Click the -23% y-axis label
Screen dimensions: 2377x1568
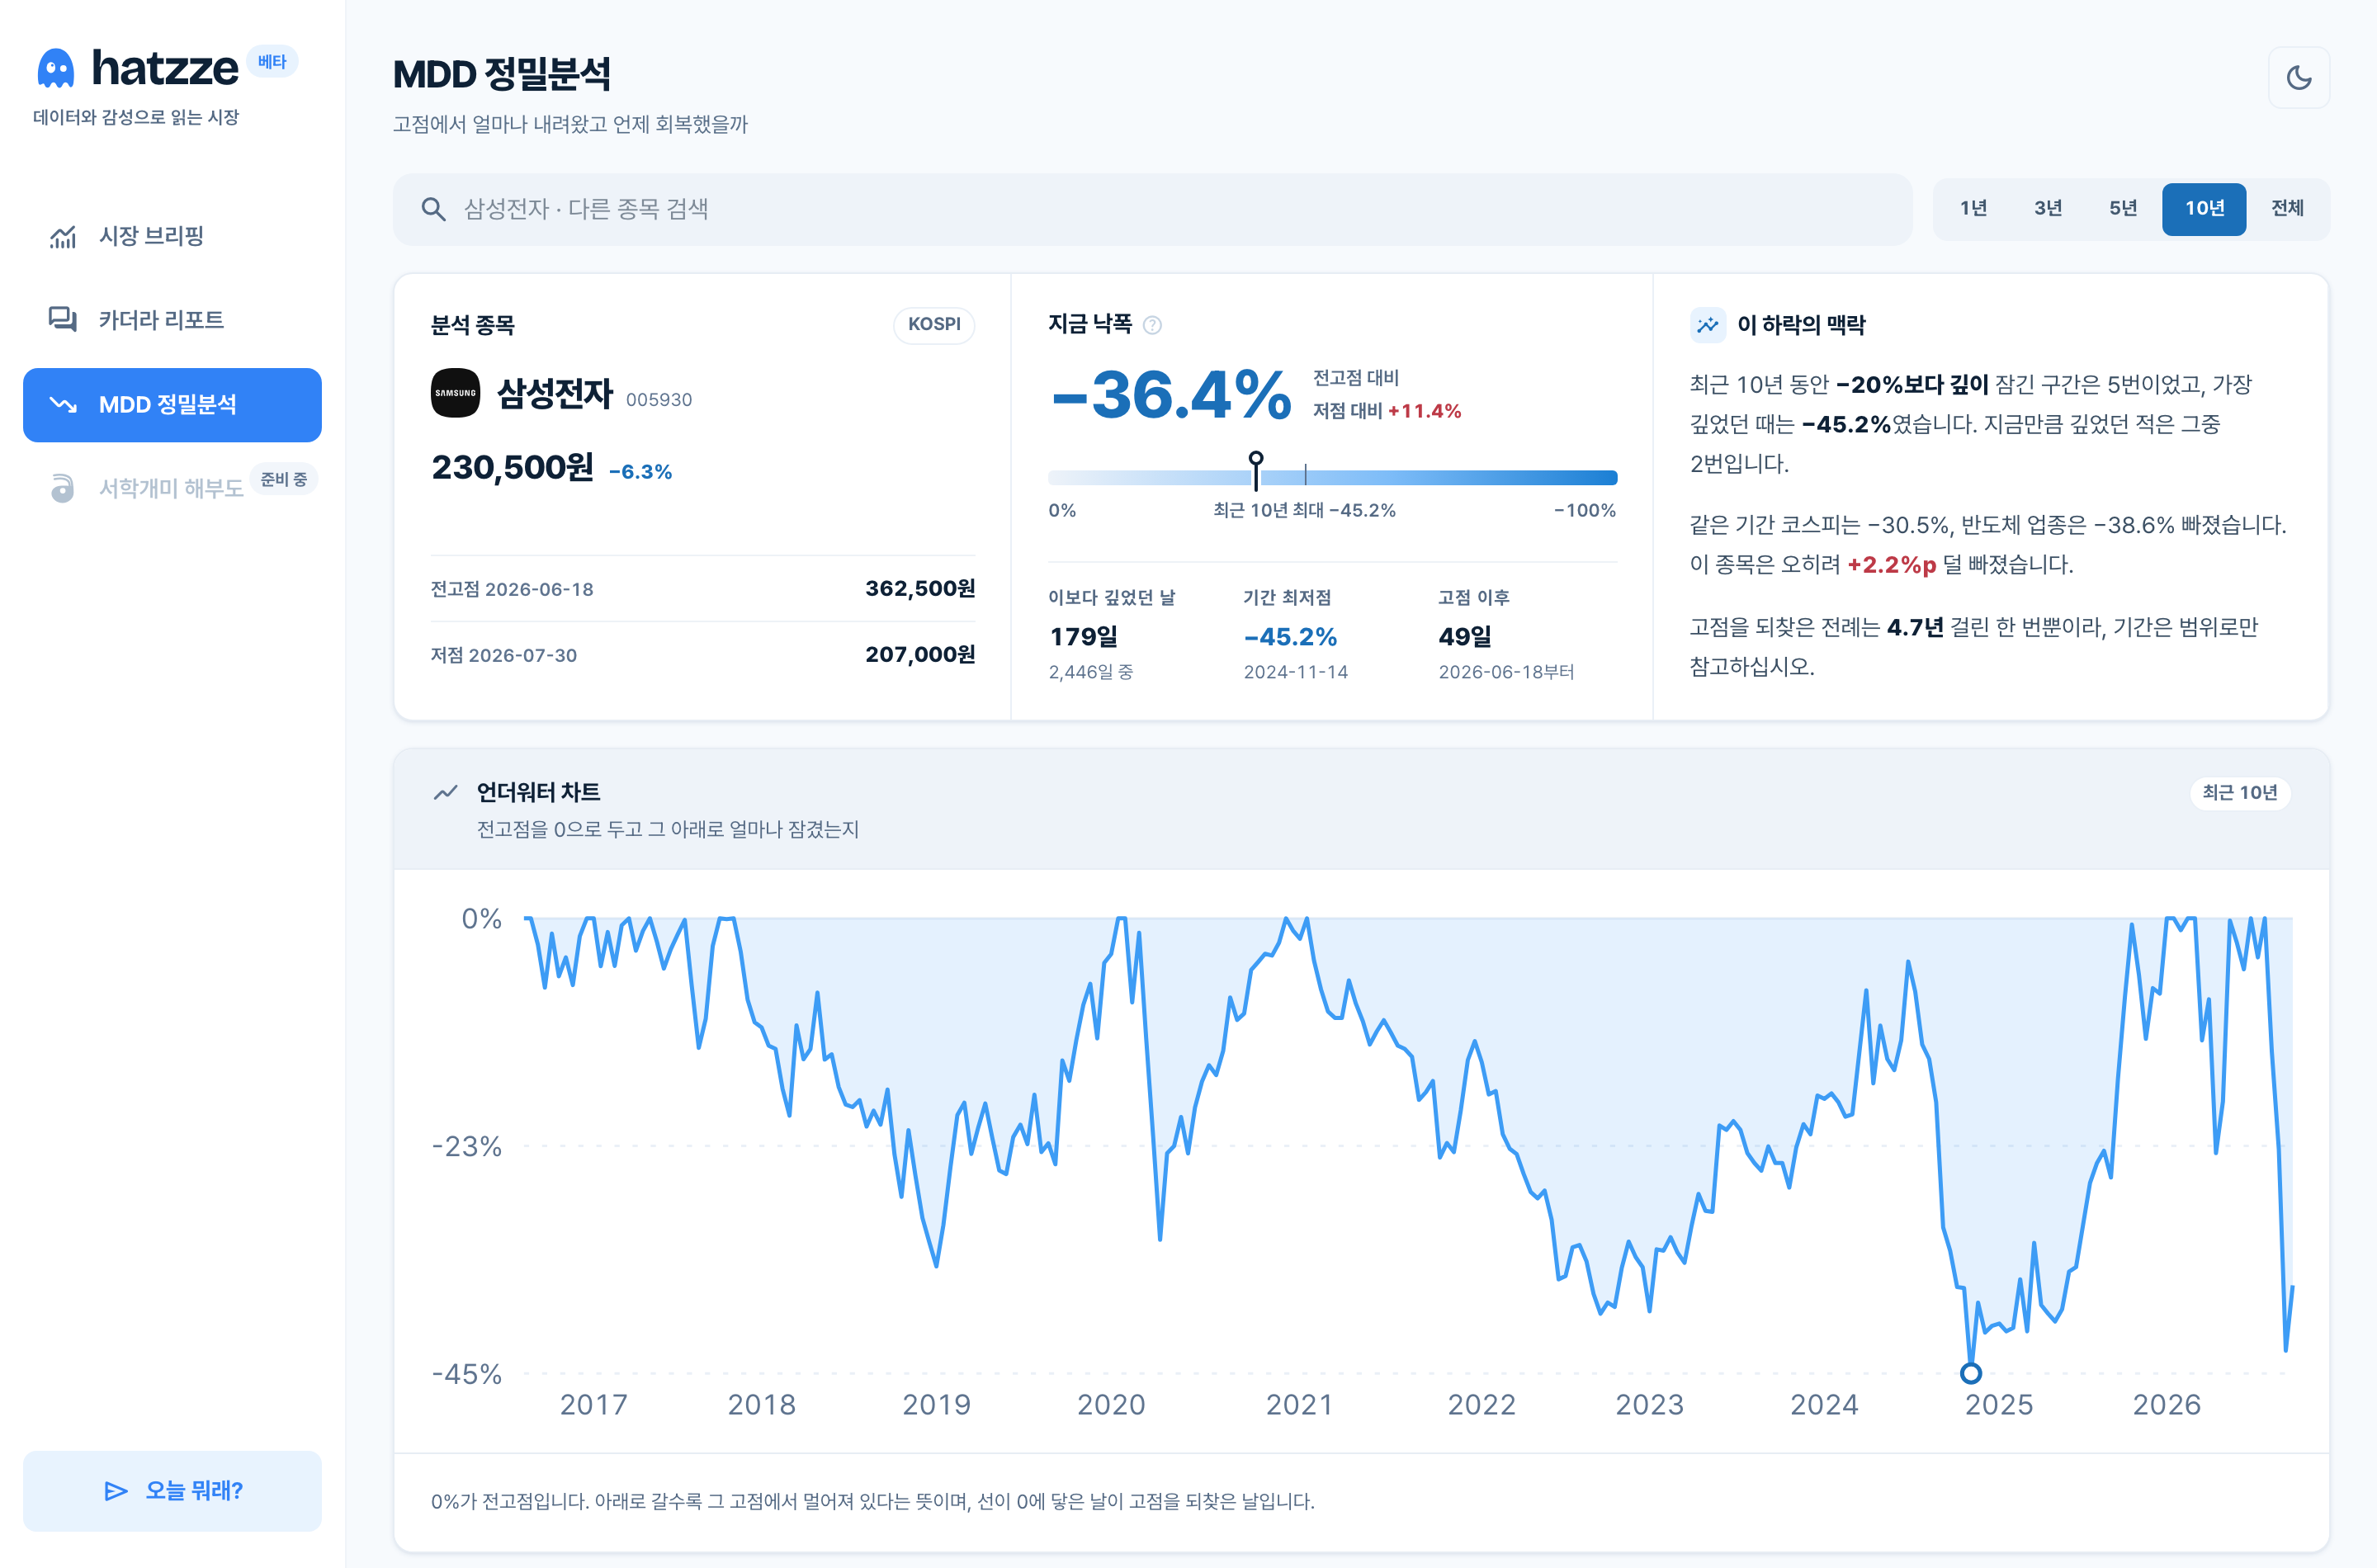point(466,1146)
